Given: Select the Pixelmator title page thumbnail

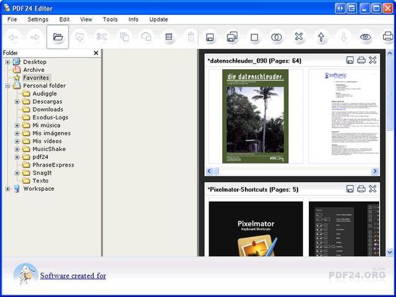Looking at the screenshot, I should [x=256, y=228].
